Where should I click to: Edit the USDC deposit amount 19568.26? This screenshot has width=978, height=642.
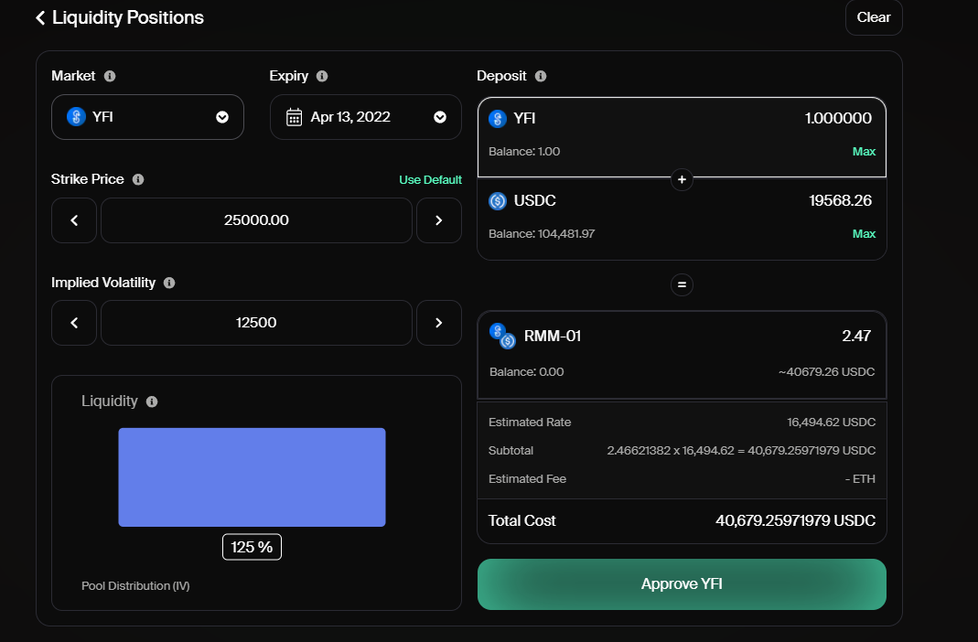click(840, 200)
